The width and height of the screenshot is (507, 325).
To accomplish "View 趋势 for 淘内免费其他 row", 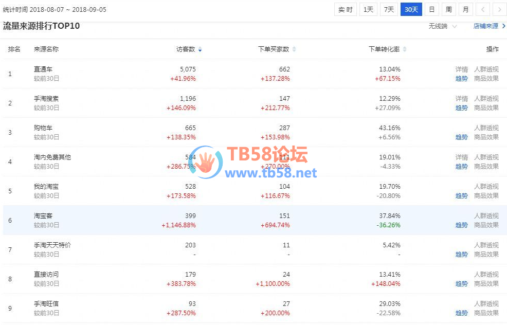I will (461, 167).
